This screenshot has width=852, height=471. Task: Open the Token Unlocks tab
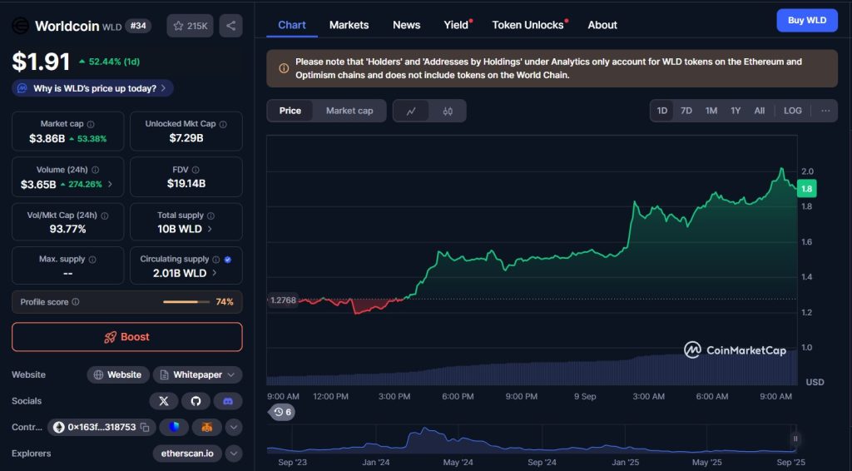click(528, 25)
